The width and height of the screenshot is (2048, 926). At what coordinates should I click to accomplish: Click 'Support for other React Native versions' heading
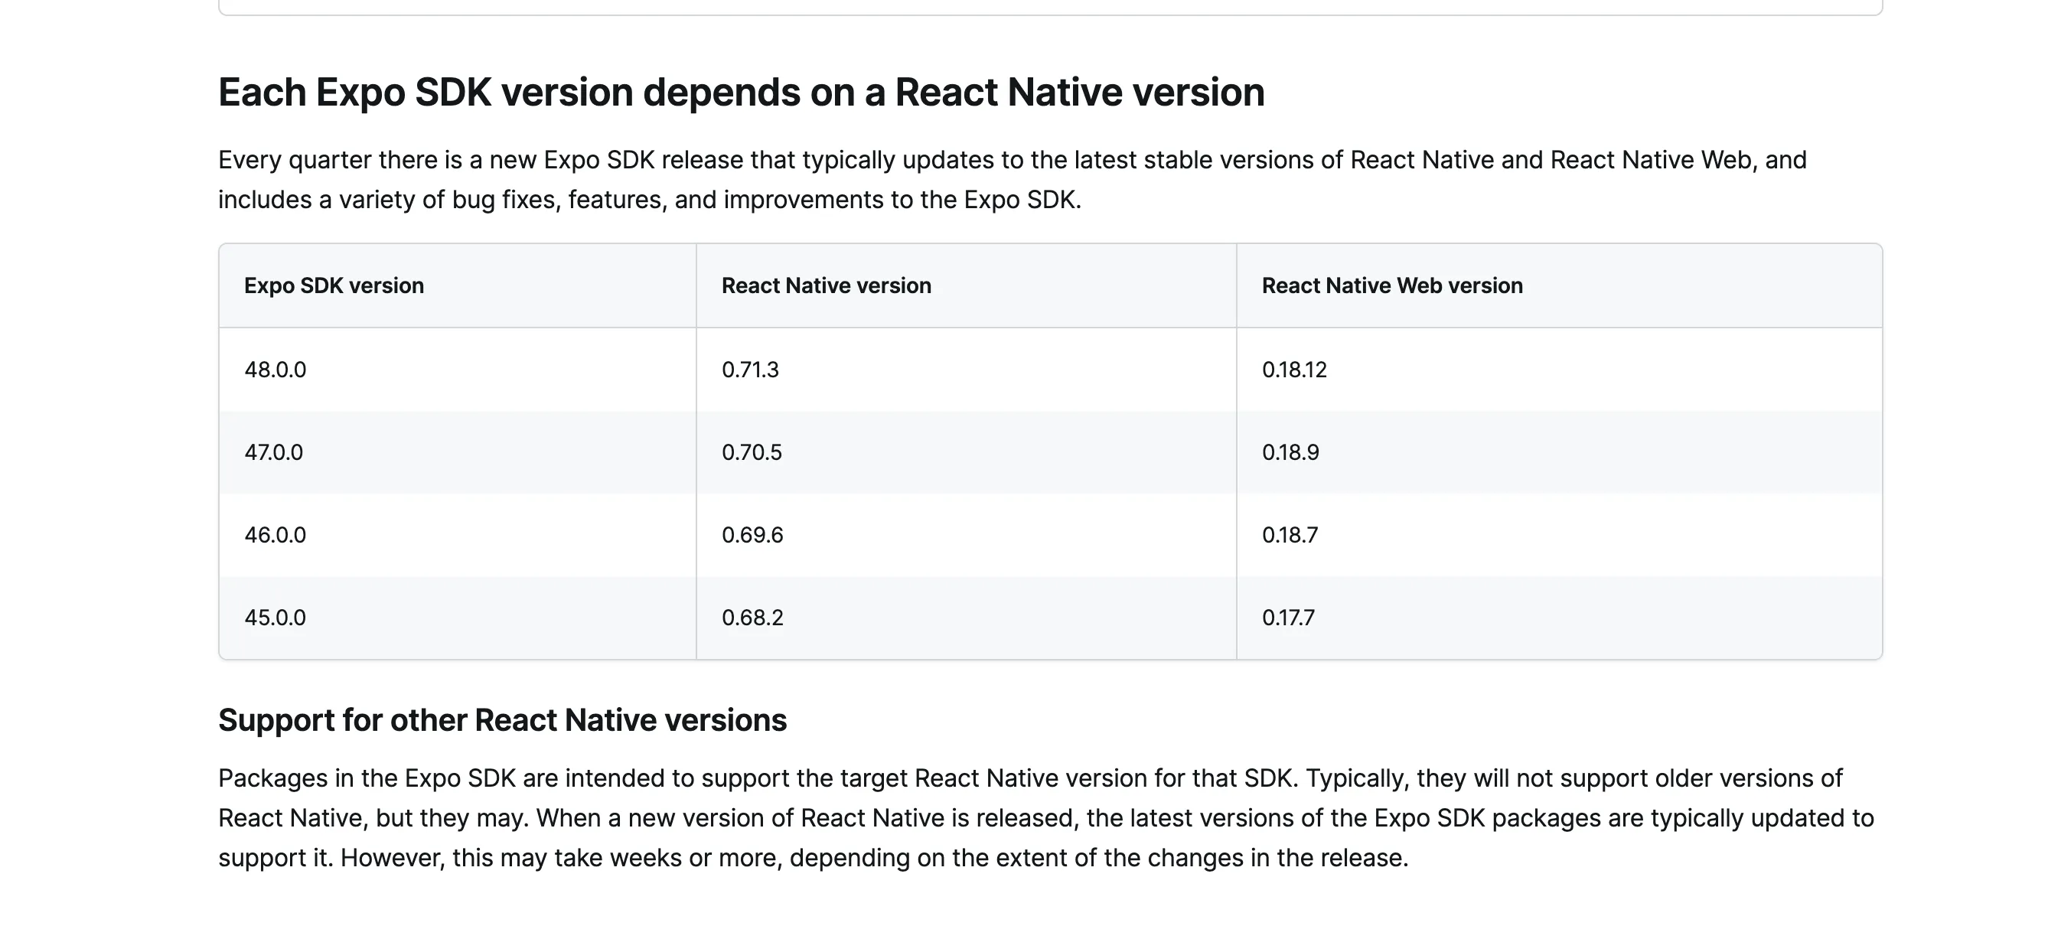coord(503,720)
